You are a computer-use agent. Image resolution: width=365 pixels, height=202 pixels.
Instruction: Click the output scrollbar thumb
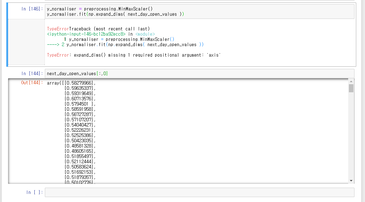[351, 88]
